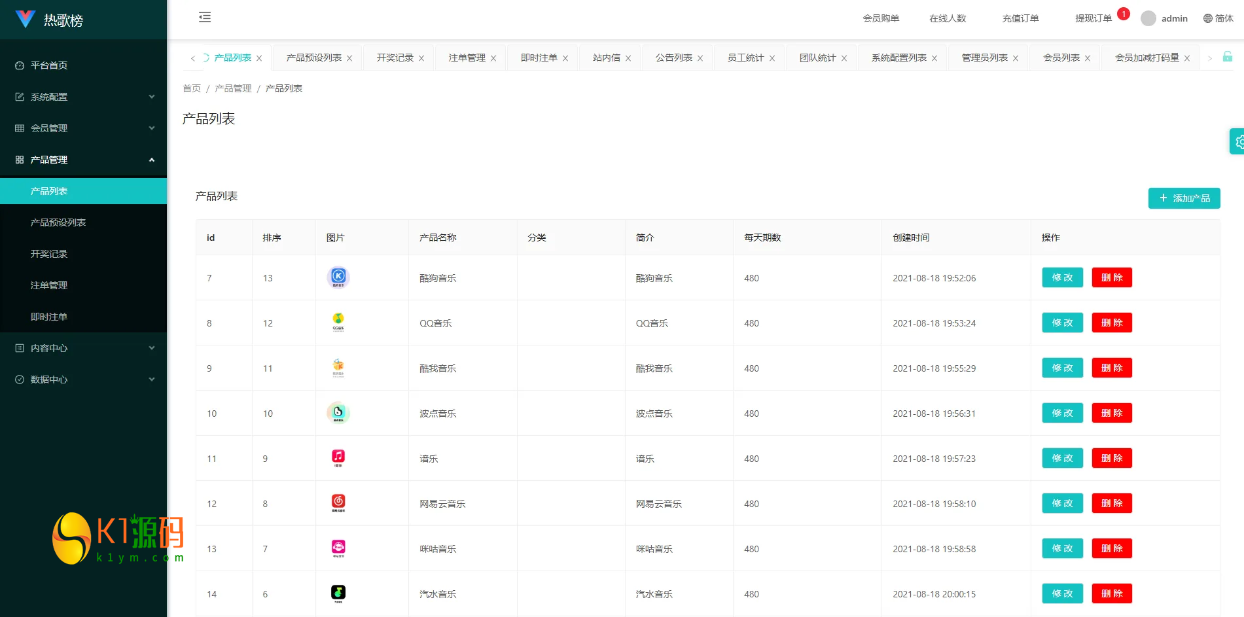Open the 网易云音乐 product image
Image resolution: width=1244 pixels, height=617 pixels.
click(338, 503)
